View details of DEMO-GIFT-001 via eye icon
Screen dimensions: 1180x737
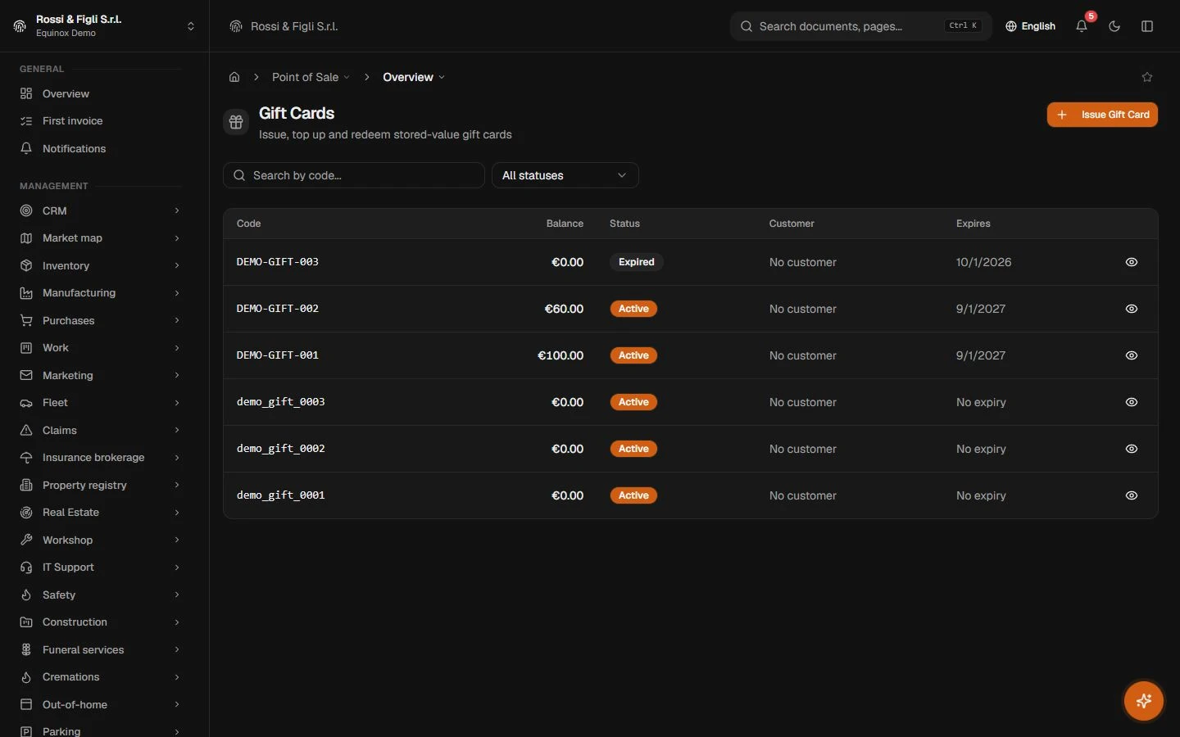point(1132,355)
